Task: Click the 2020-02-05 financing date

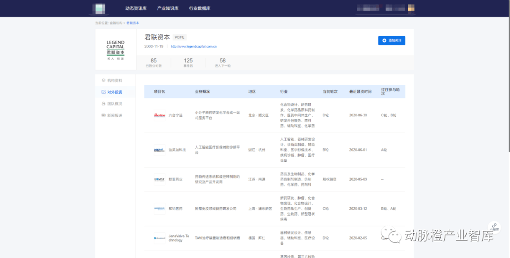Action: click(x=358, y=238)
